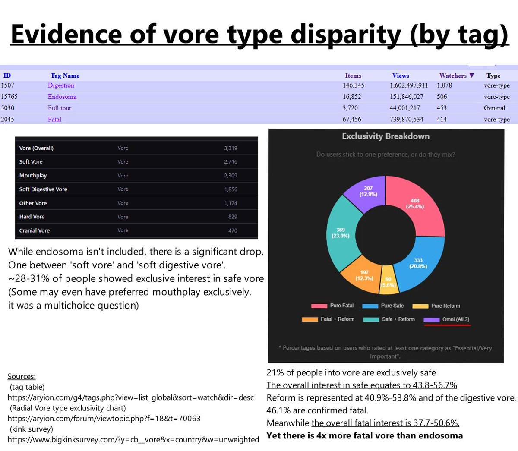Click the Safe + Reform legend swatch

(371, 320)
